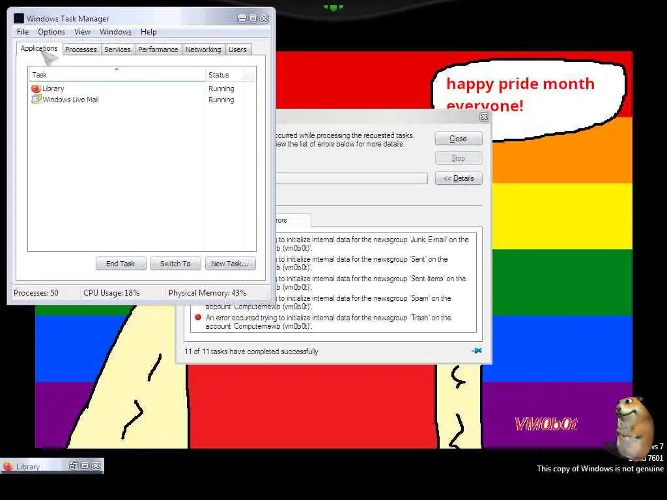Sort by the Task column header

click(x=117, y=75)
